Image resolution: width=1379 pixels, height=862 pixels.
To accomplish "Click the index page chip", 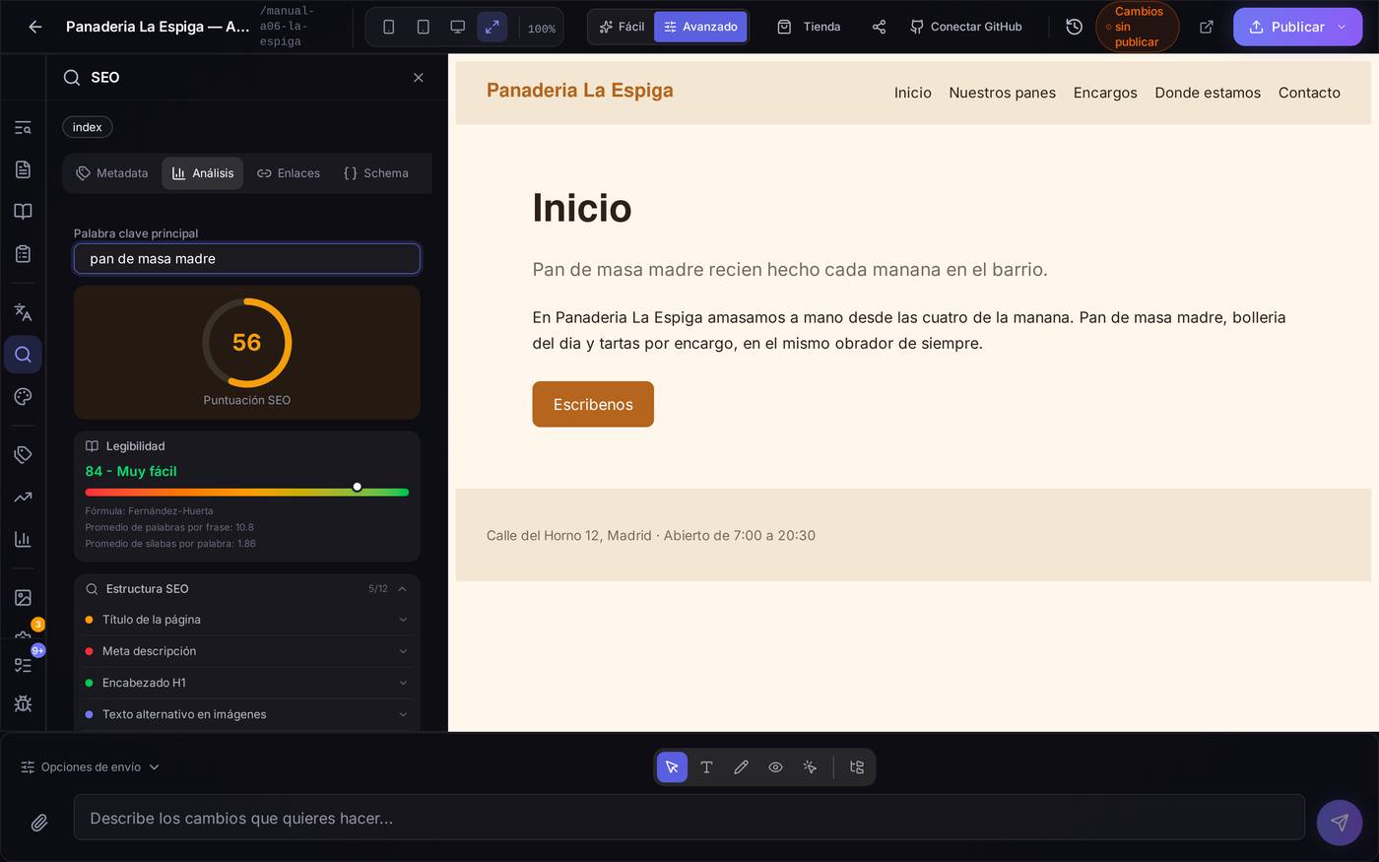I will [x=88, y=127].
